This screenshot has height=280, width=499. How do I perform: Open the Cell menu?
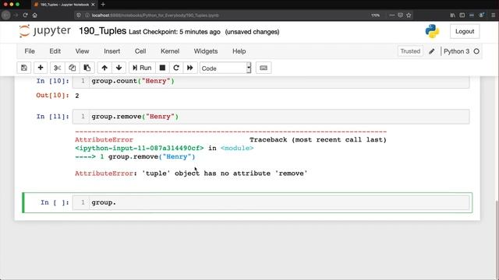tap(140, 51)
